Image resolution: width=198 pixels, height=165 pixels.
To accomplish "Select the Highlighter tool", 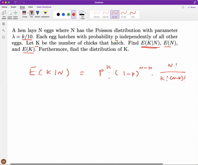I will (45, 14).
